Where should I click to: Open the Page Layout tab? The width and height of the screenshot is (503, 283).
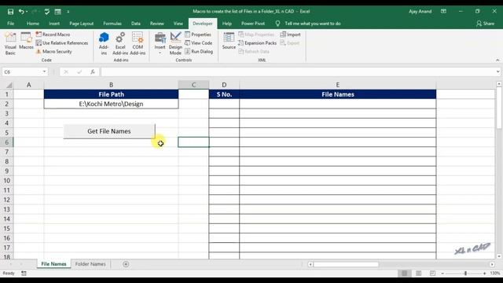(81, 24)
